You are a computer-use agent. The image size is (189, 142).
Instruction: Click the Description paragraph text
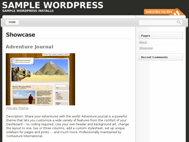point(68,126)
